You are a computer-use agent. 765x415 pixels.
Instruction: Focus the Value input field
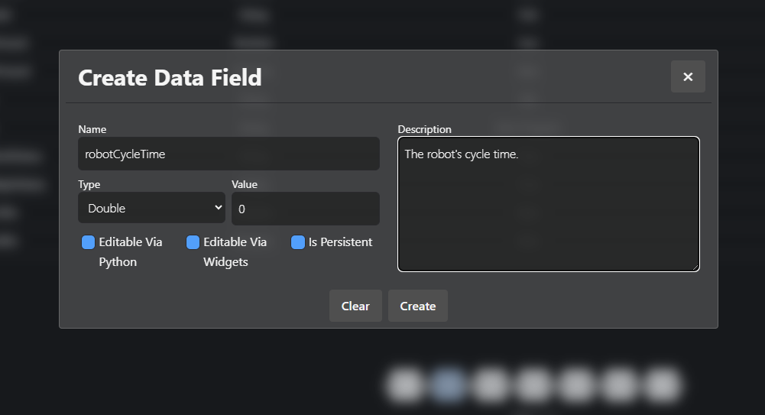pos(305,209)
